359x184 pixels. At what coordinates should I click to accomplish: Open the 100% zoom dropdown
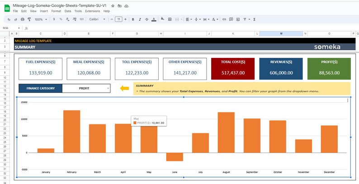[41, 19]
